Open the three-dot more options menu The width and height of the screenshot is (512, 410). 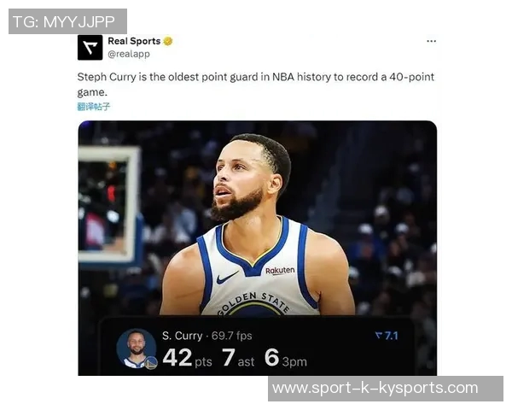431,41
